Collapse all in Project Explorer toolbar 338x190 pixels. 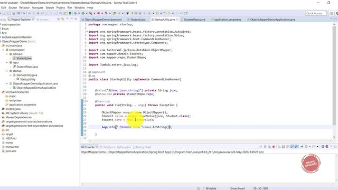[59, 19]
